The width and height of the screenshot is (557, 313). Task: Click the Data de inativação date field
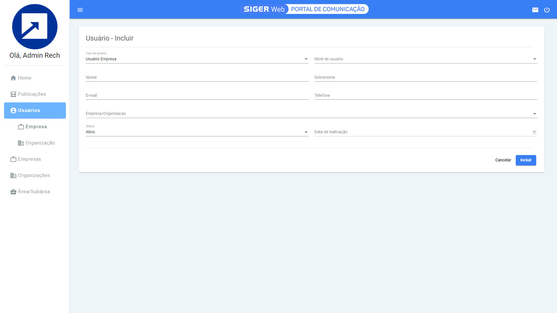(426, 132)
